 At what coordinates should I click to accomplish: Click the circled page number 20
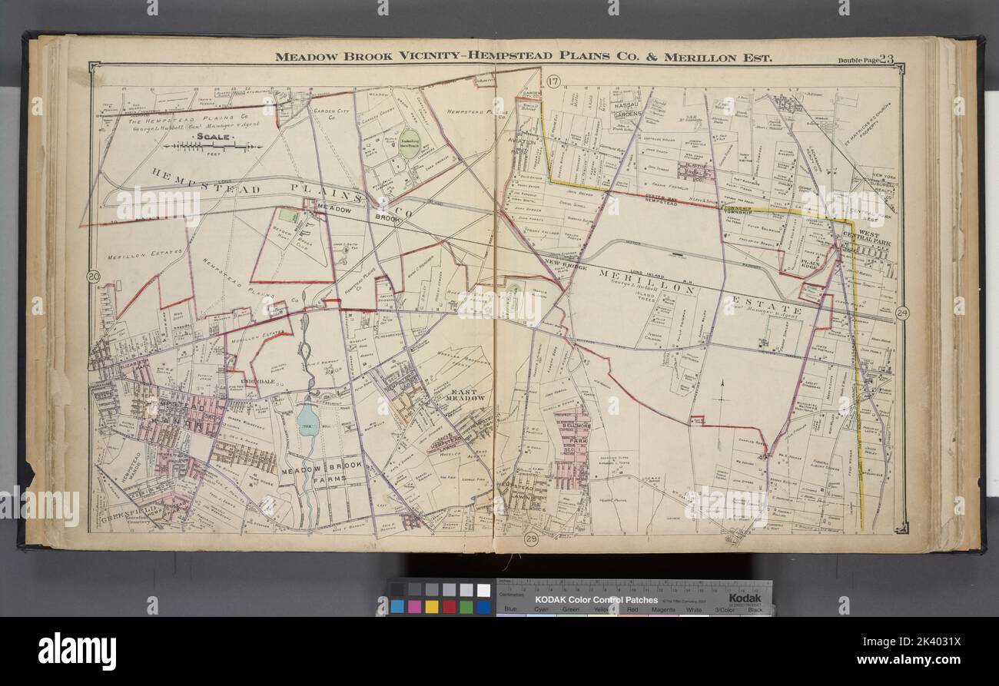(93, 277)
